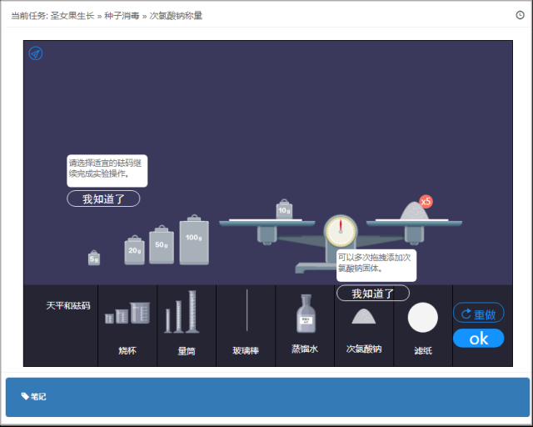Click the beaker (烧杯) tool icon
Image resolution: width=533 pixels, height=427 pixels.
click(x=127, y=315)
